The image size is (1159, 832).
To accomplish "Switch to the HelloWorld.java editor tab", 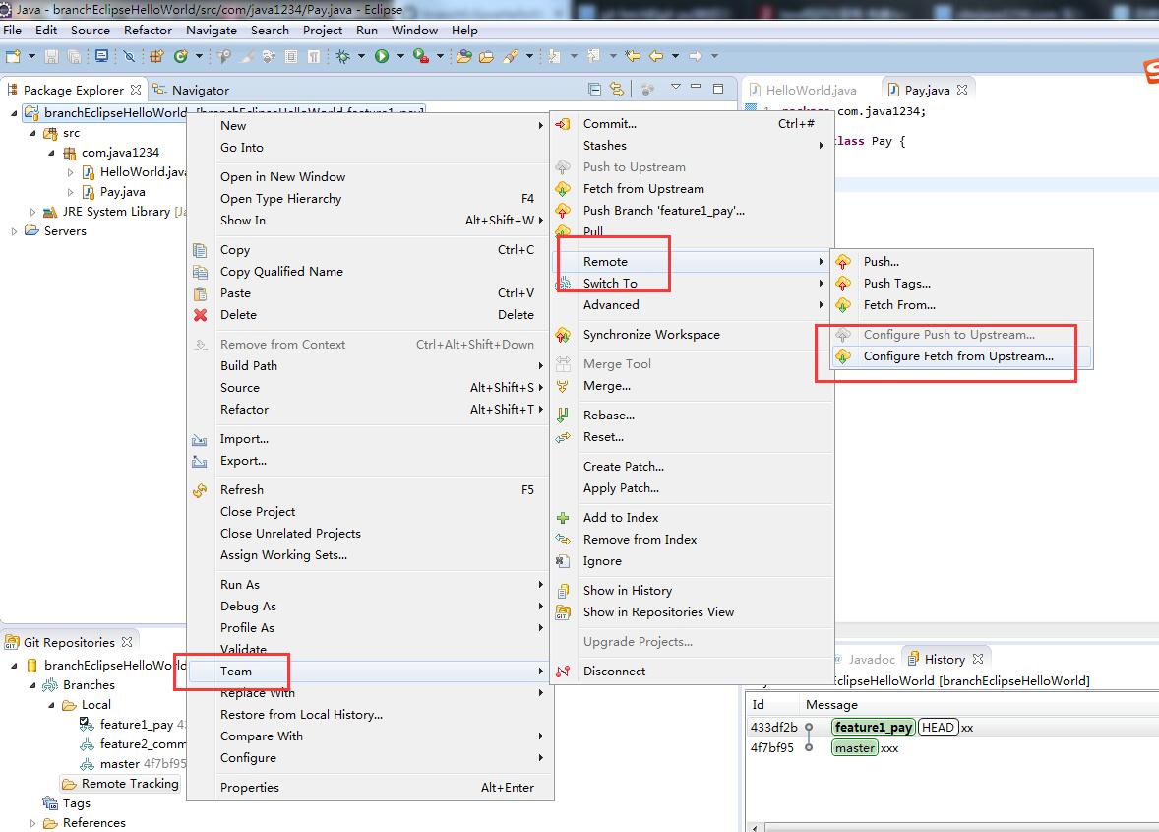I will 804,91.
